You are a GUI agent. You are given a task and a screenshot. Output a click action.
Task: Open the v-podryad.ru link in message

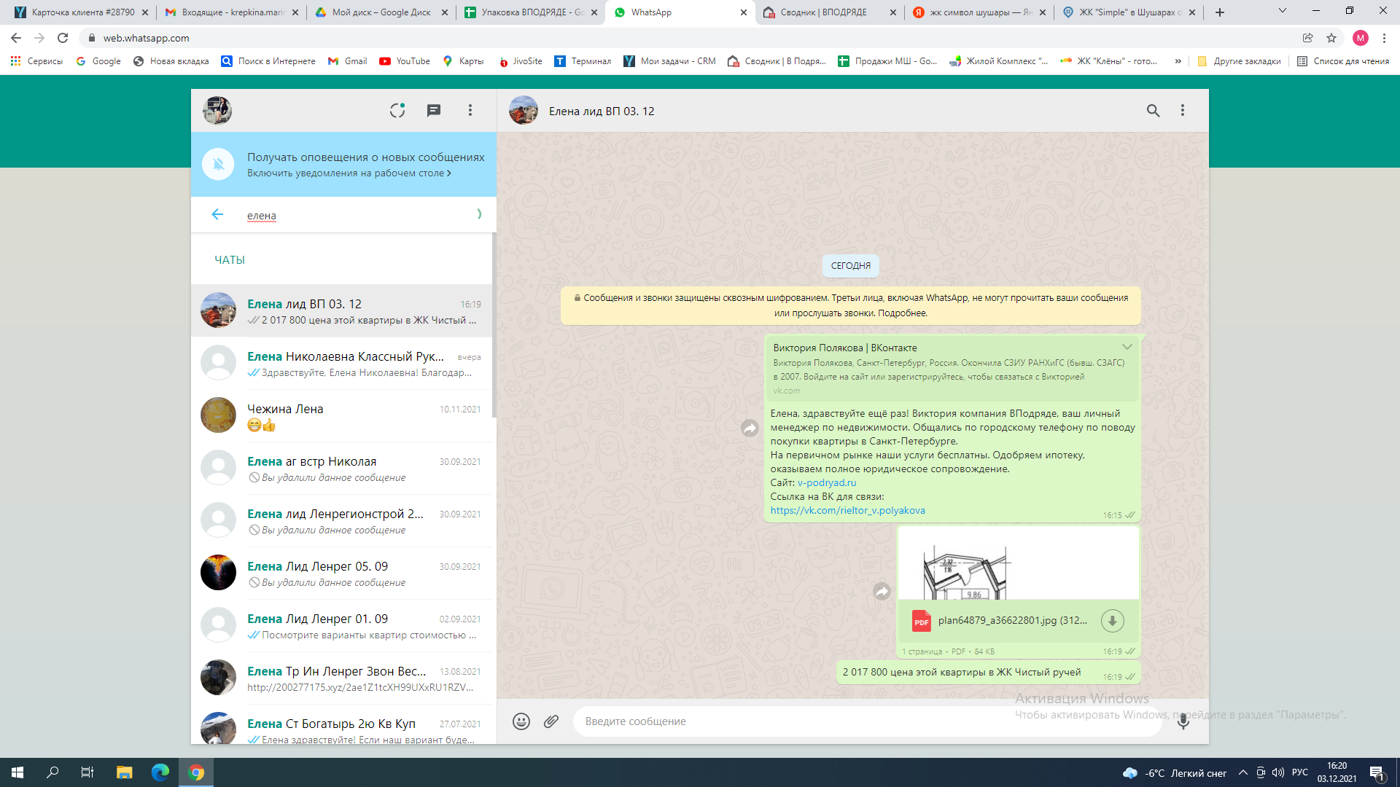[826, 482]
